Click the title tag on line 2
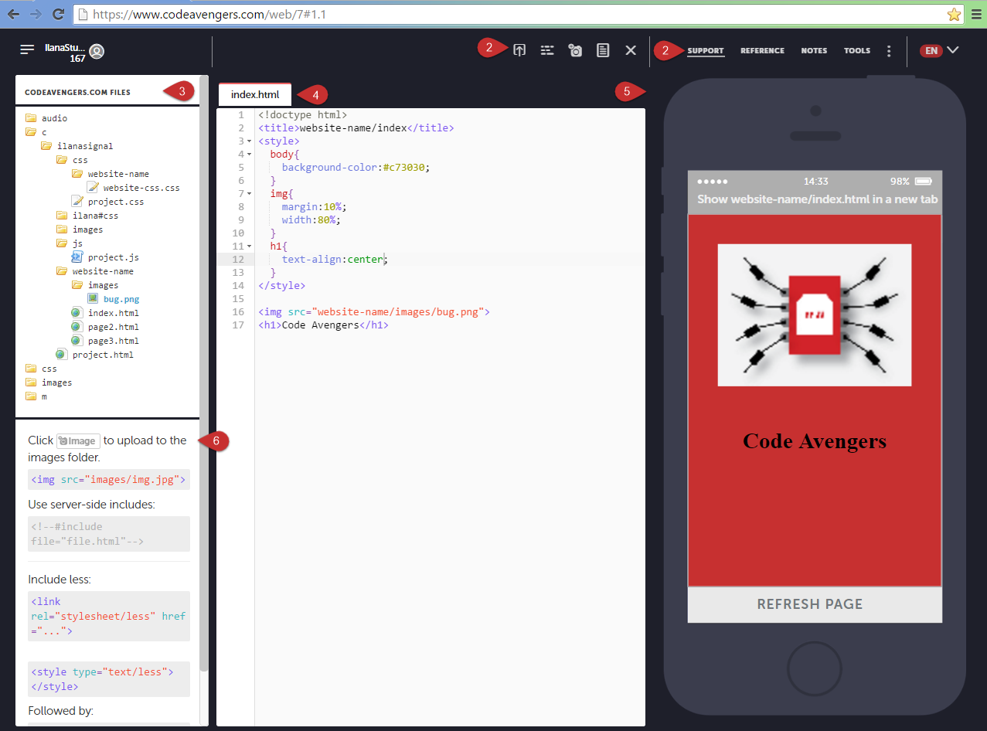The width and height of the screenshot is (987, 731). tap(356, 128)
